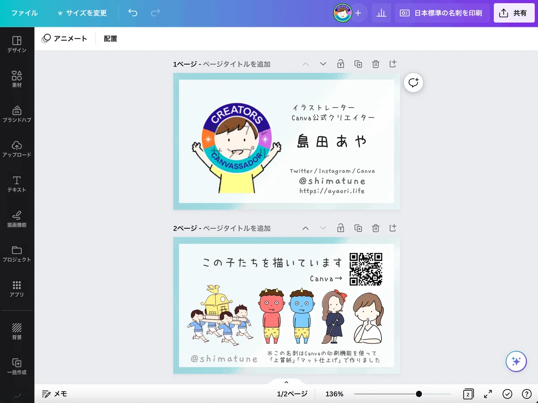Select the 島田あや name text
The image size is (538, 403).
tap(332, 141)
